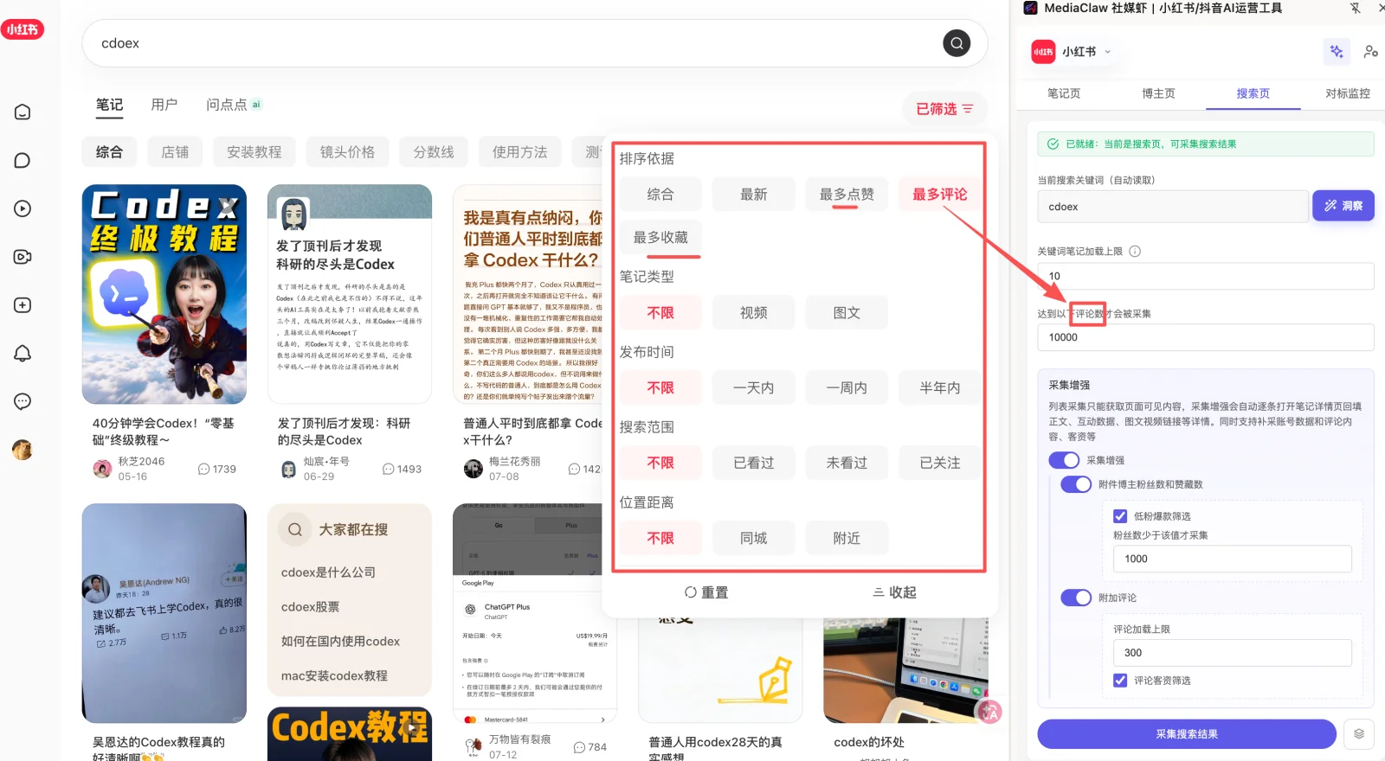Click the search magnifier button in search bar
Image resolution: width=1385 pixels, height=761 pixels.
957,43
